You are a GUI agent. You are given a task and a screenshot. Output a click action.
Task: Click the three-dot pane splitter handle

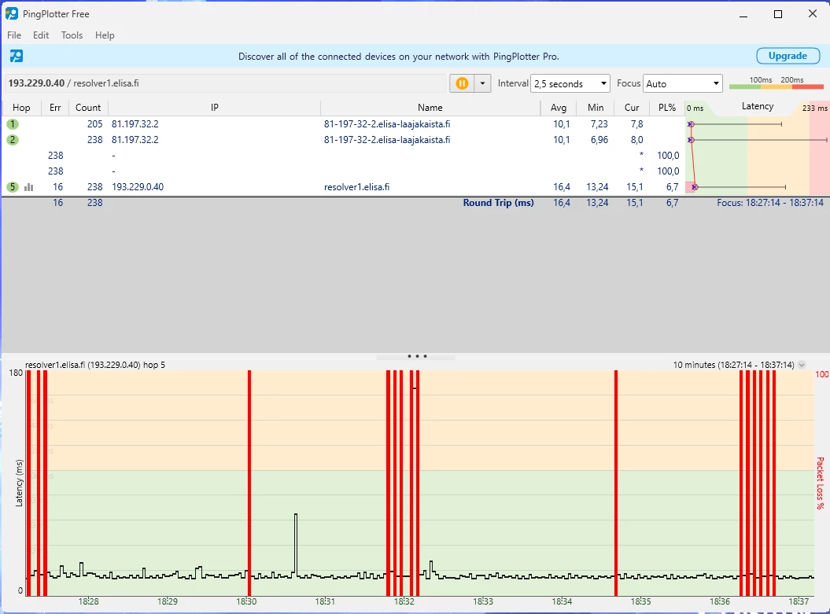click(x=416, y=356)
